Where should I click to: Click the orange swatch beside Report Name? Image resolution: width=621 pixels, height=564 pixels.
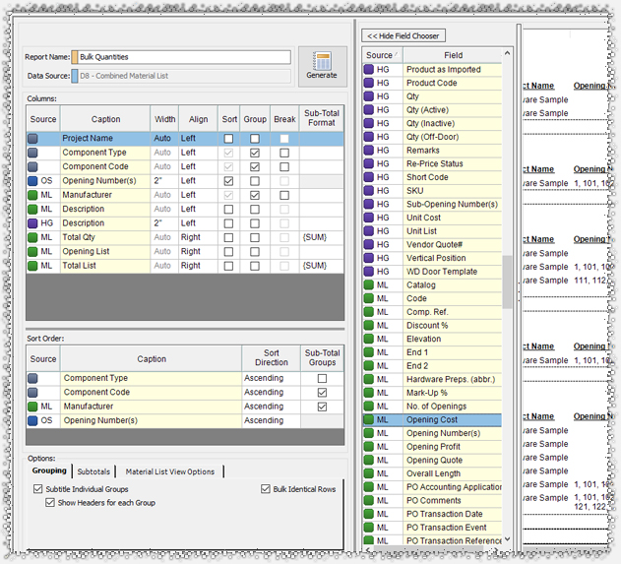tap(75, 57)
